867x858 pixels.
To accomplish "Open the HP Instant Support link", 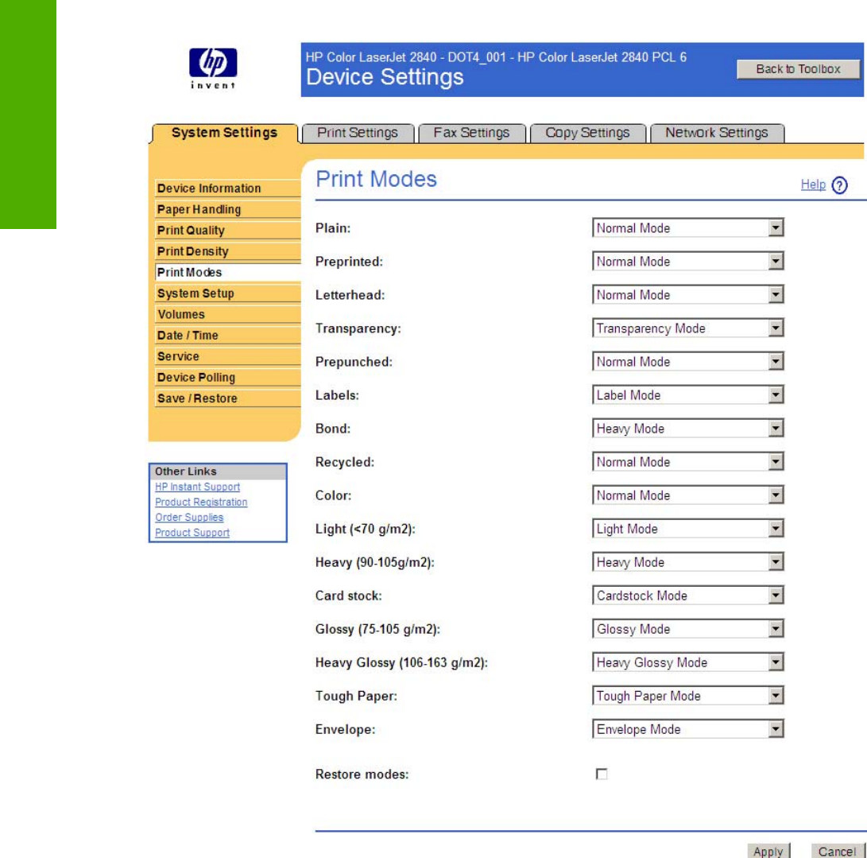I will tap(197, 487).
